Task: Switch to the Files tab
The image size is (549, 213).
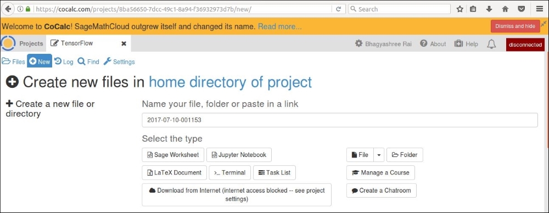Action: (13, 61)
